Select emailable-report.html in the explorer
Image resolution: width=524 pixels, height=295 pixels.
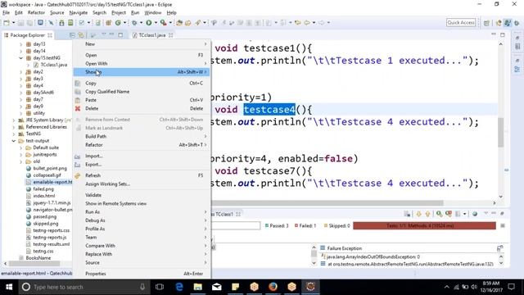coord(49,182)
